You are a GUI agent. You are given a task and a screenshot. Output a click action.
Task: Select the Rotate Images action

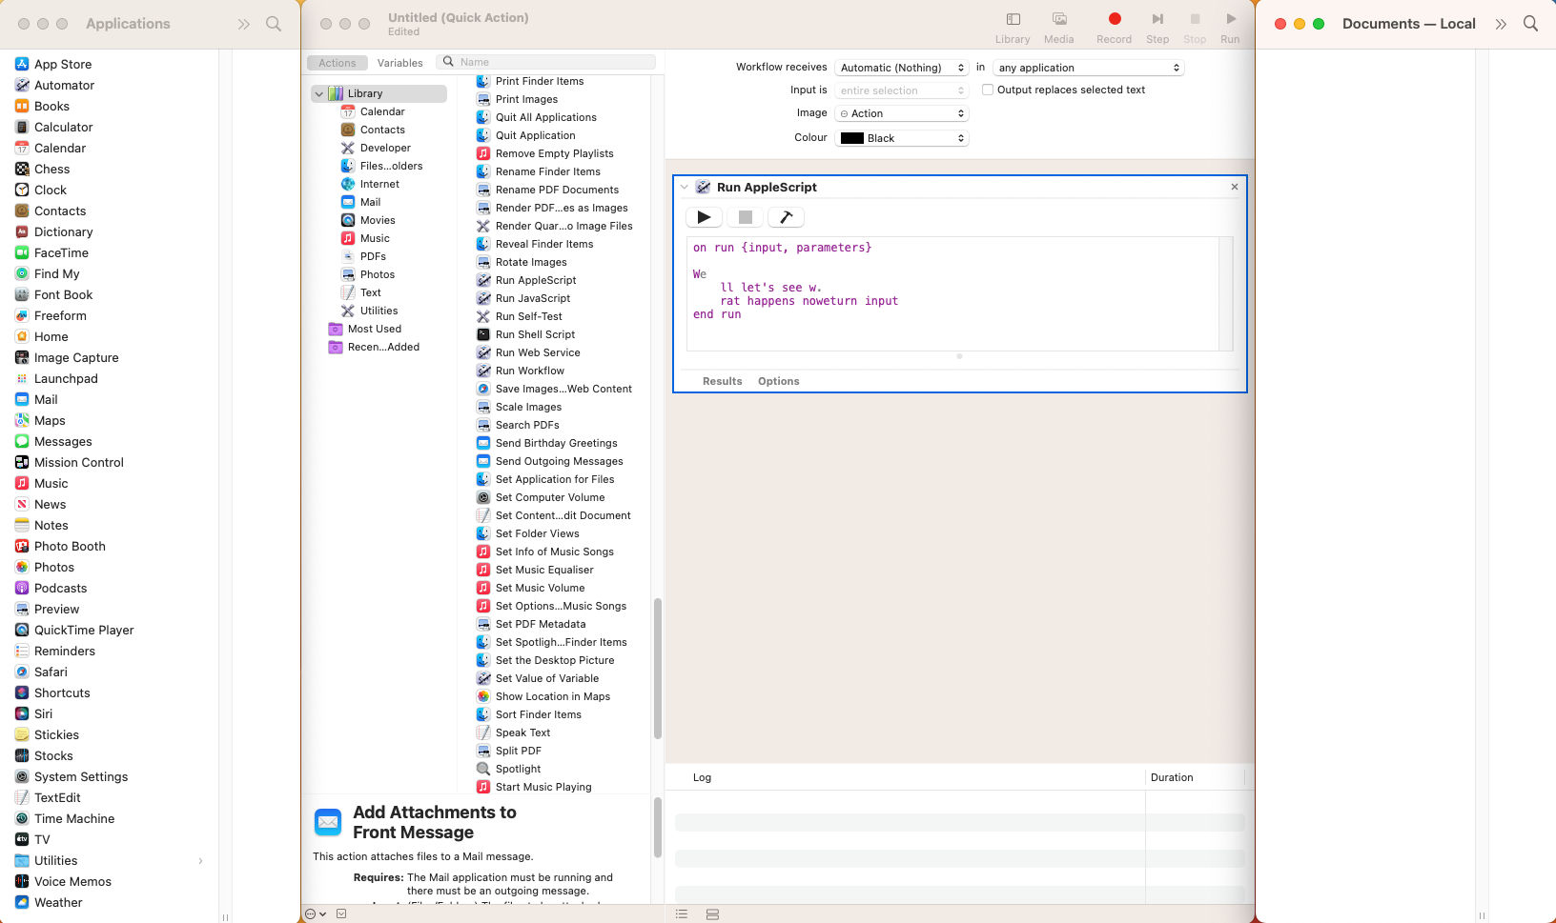(x=531, y=262)
